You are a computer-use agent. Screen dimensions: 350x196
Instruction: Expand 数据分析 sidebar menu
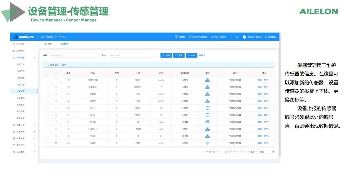coord(35,132)
